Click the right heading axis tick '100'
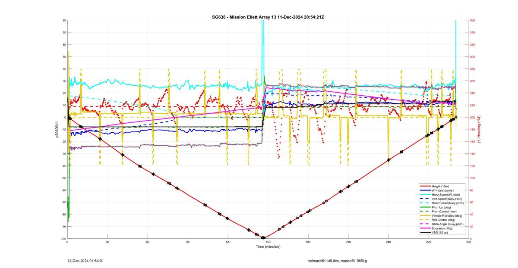Image resolution: width=518 pixels, height=268 pixels. click(x=472, y=178)
